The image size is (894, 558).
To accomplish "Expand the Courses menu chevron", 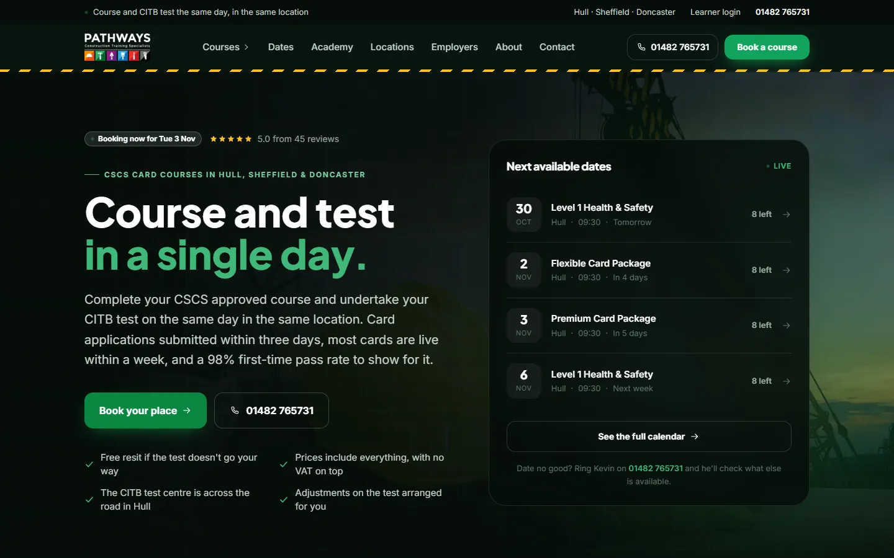I will pyautogui.click(x=246, y=47).
